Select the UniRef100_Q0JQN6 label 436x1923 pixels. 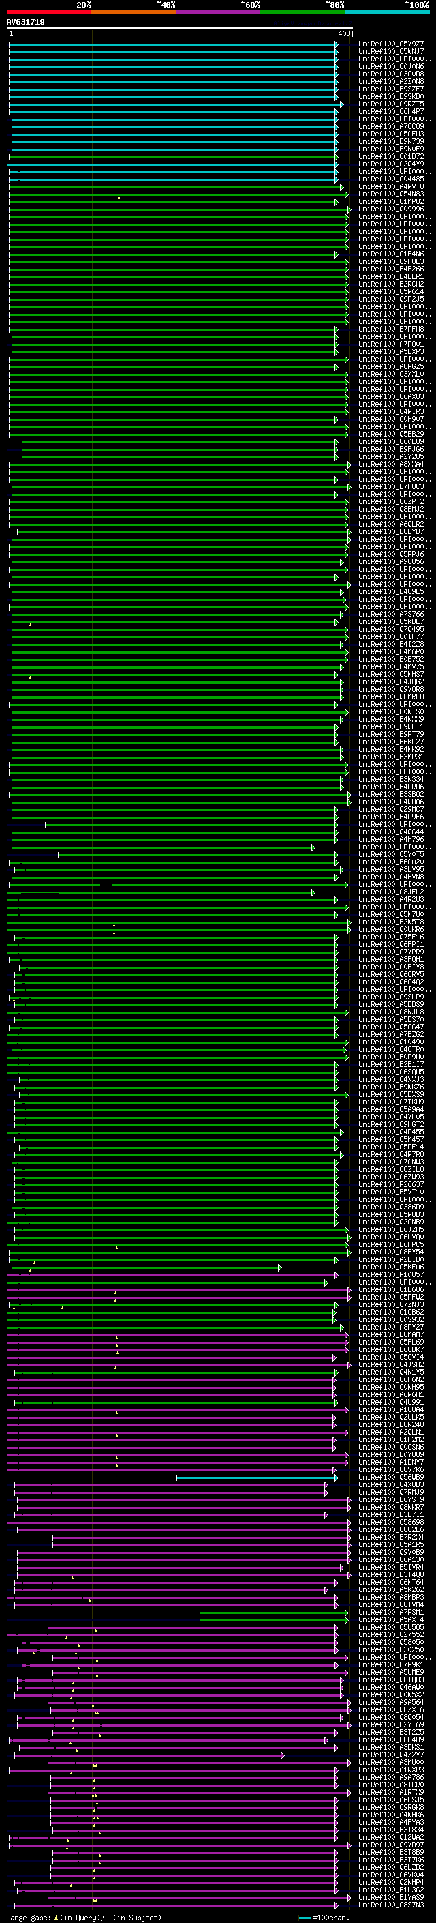click(x=391, y=66)
